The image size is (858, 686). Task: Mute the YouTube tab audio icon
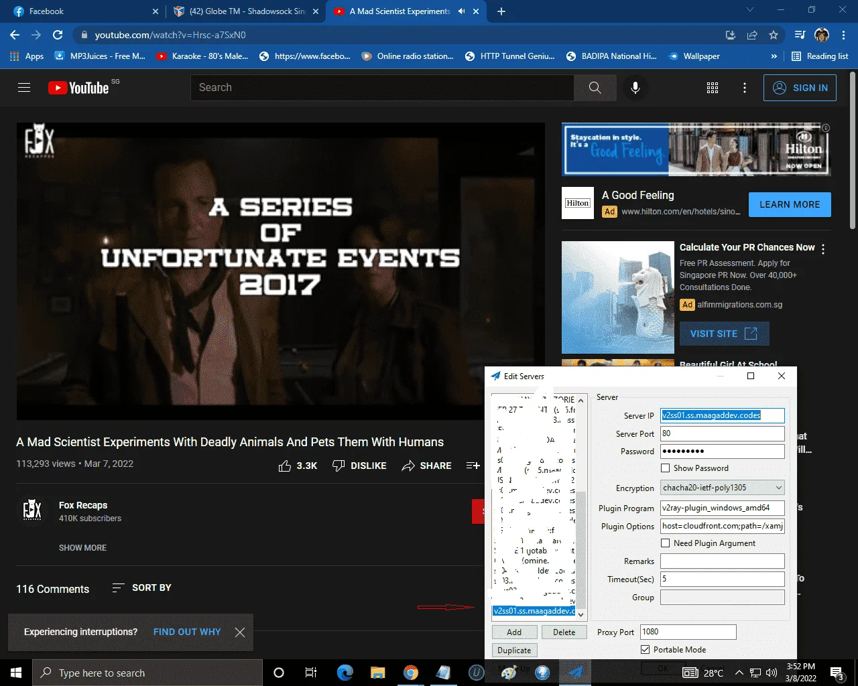point(461,11)
